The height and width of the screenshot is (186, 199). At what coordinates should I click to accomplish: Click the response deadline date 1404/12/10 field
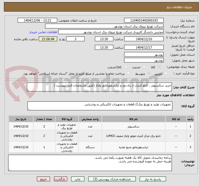[144, 39]
